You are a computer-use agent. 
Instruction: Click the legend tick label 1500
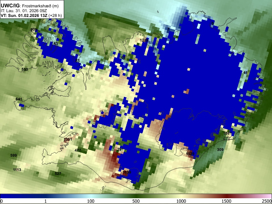click(x=227, y=201)
